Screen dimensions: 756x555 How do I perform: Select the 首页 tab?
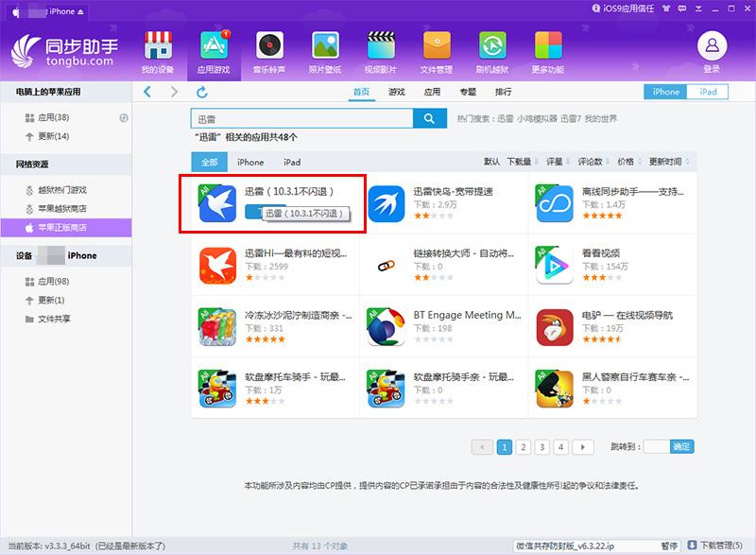click(x=361, y=92)
